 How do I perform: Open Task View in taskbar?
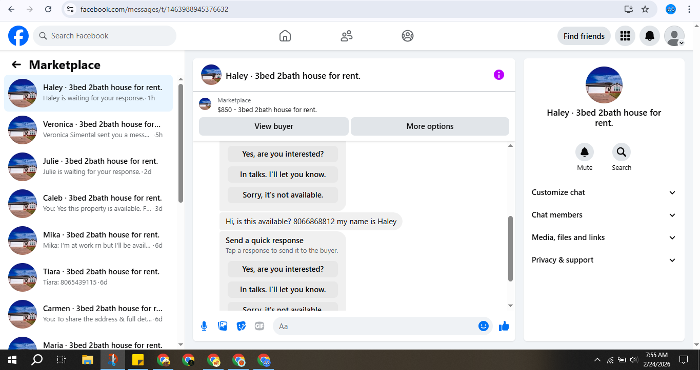pyautogui.click(x=62, y=360)
